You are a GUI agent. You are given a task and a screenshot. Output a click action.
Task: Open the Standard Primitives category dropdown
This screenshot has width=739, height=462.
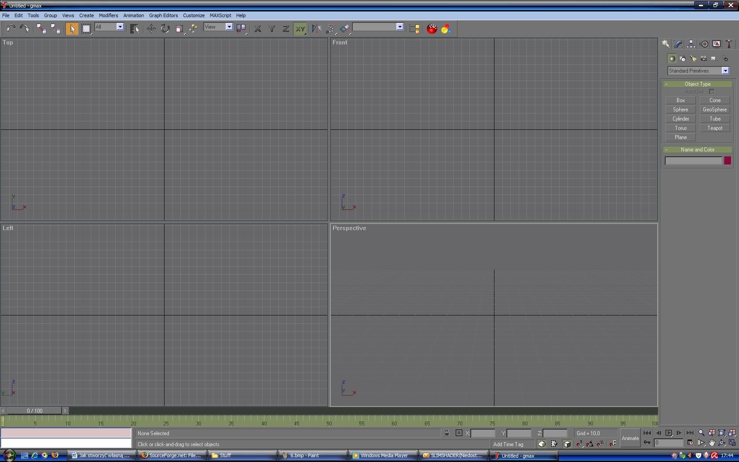pos(698,71)
